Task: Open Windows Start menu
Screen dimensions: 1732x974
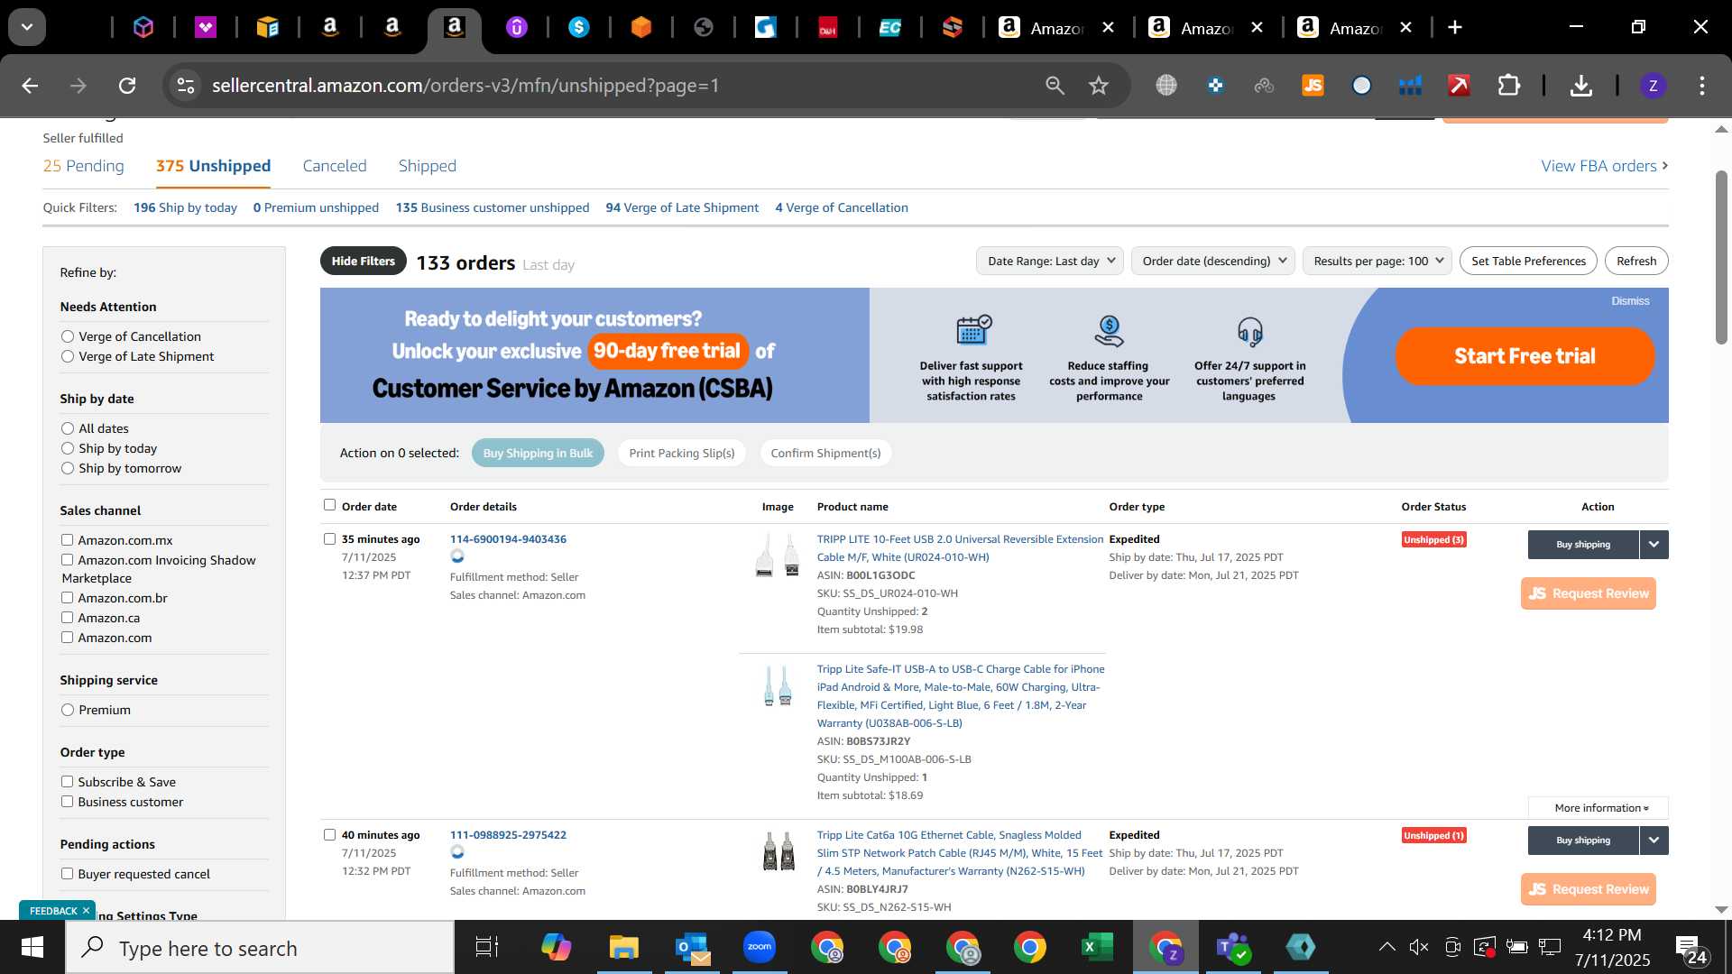Action: 32,948
